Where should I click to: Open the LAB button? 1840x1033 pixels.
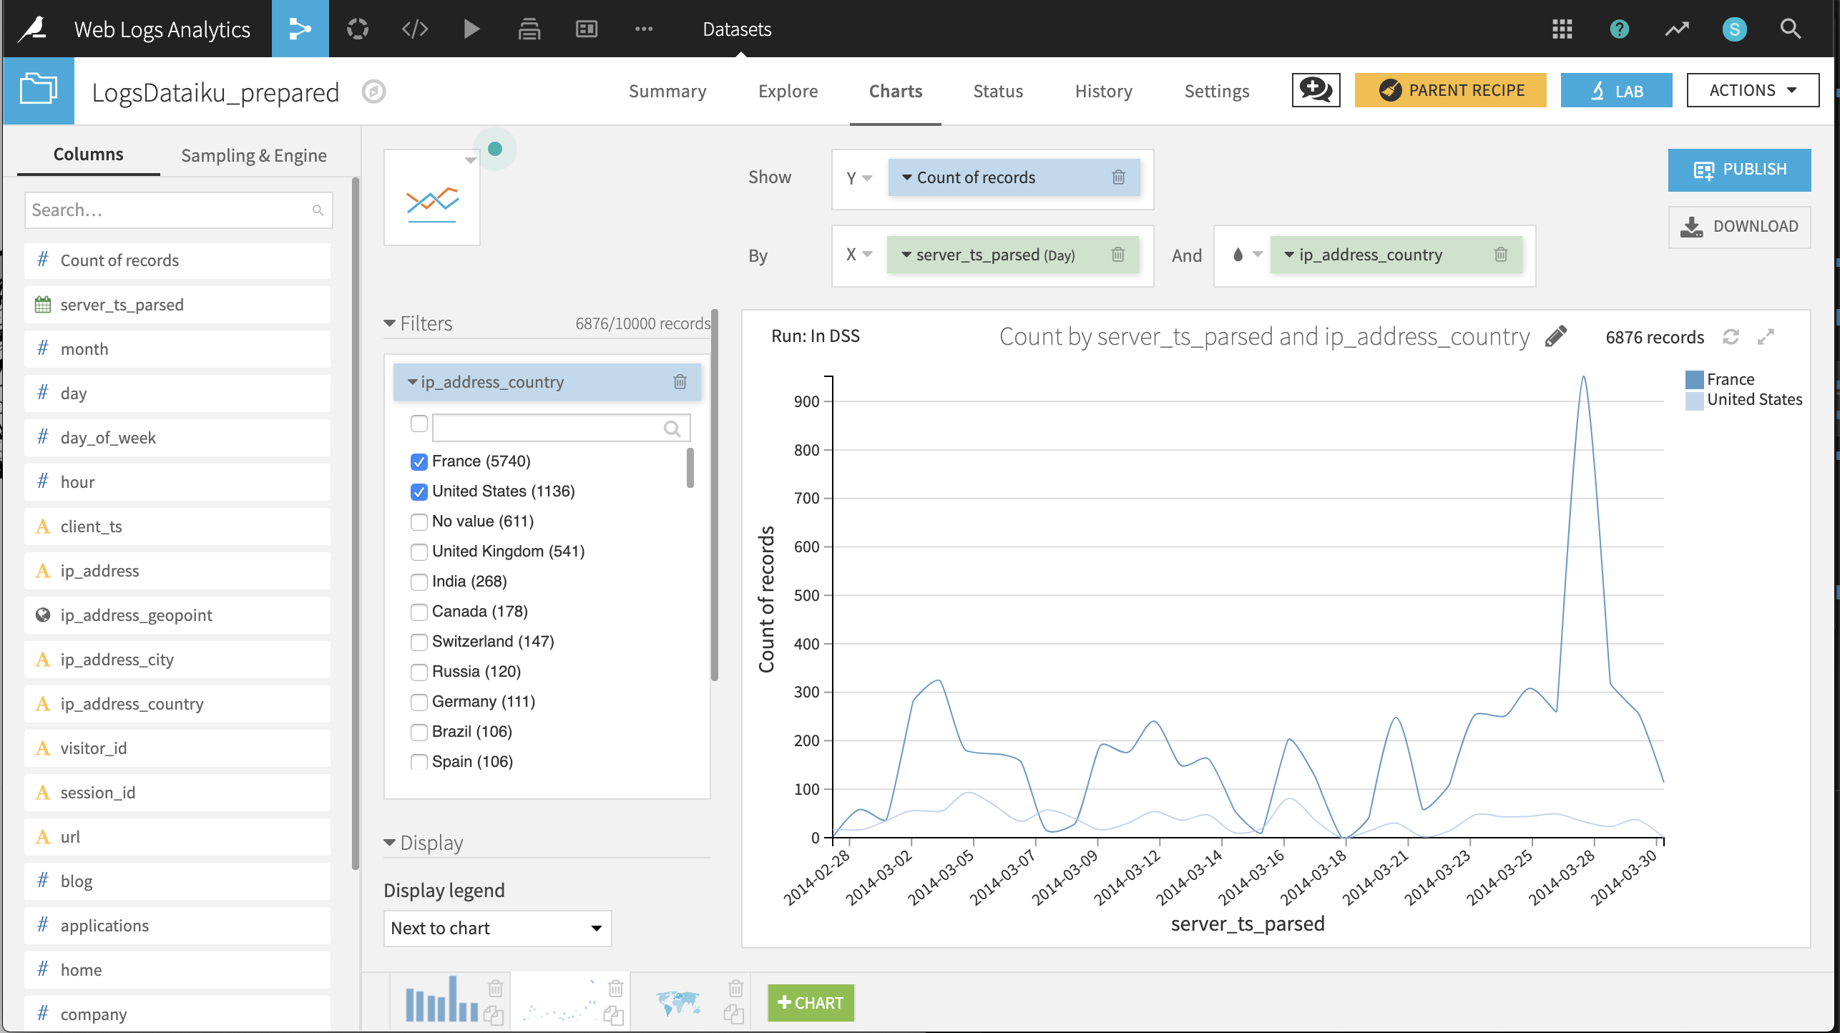pyautogui.click(x=1616, y=90)
